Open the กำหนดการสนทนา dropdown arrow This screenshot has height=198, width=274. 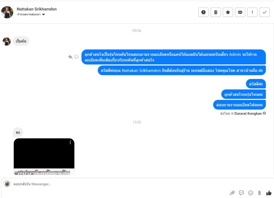(44, 15)
